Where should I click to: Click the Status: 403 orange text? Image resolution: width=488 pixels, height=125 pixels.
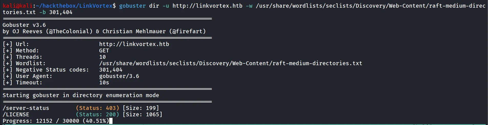click(97, 108)
